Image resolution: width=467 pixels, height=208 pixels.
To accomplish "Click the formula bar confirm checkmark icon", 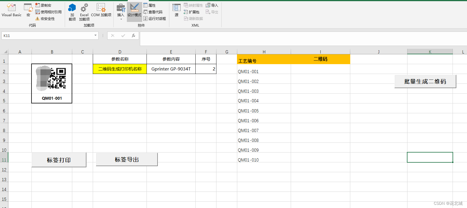I will coord(123,36).
